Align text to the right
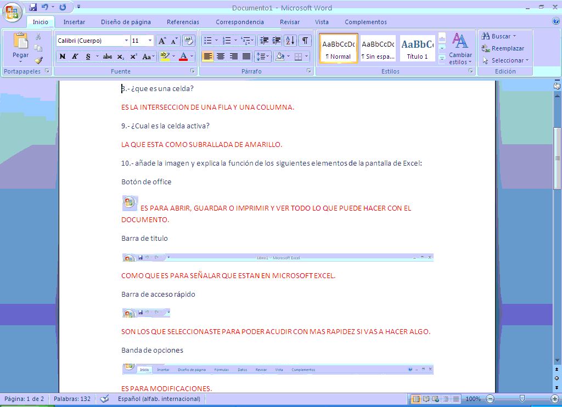 [x=233, y=56]
